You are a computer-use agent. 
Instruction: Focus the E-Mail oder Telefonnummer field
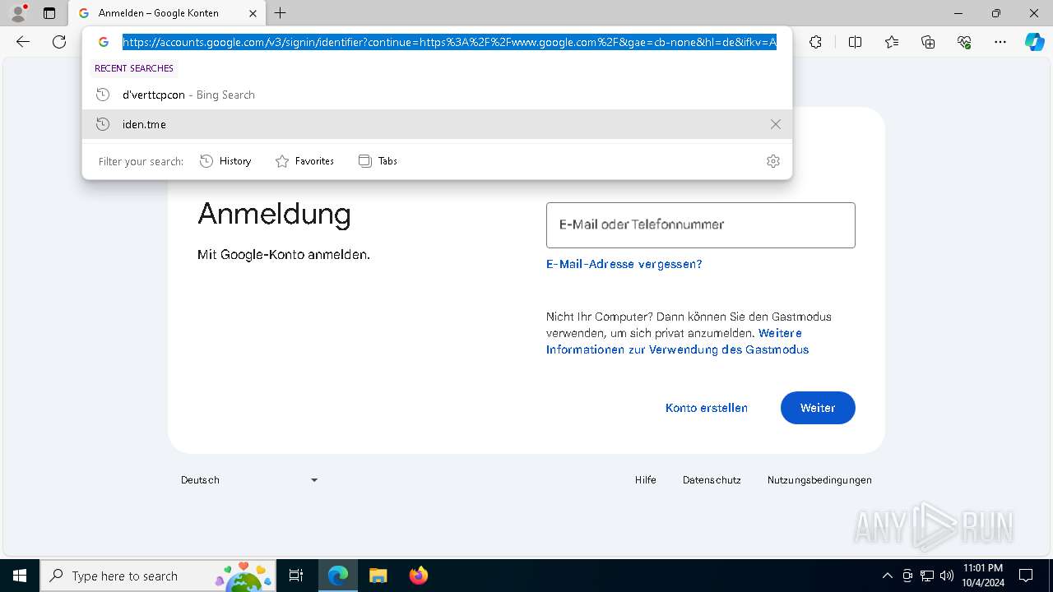coord(700,225)
